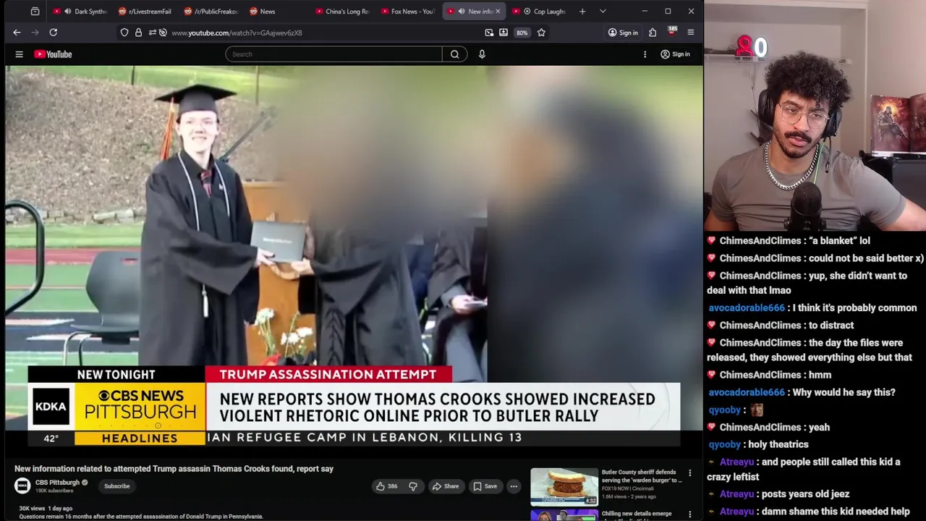
Task: Open Chilling new details emerge video
Action: pyautogui.click(x=637, y=514)
